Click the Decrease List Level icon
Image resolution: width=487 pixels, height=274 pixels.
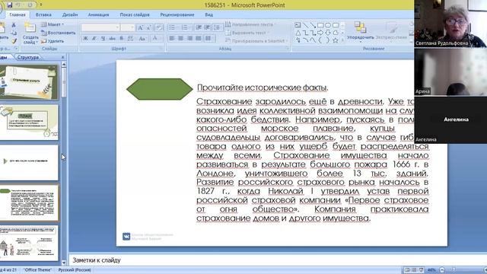(x=199, y=27)
